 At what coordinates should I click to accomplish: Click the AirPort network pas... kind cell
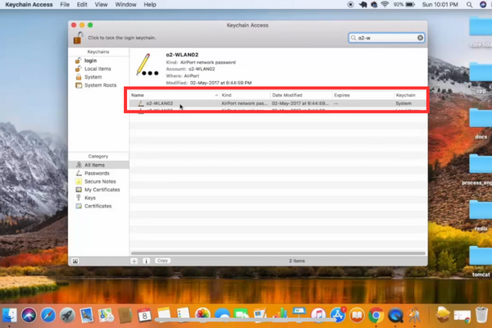click(244, 103)
